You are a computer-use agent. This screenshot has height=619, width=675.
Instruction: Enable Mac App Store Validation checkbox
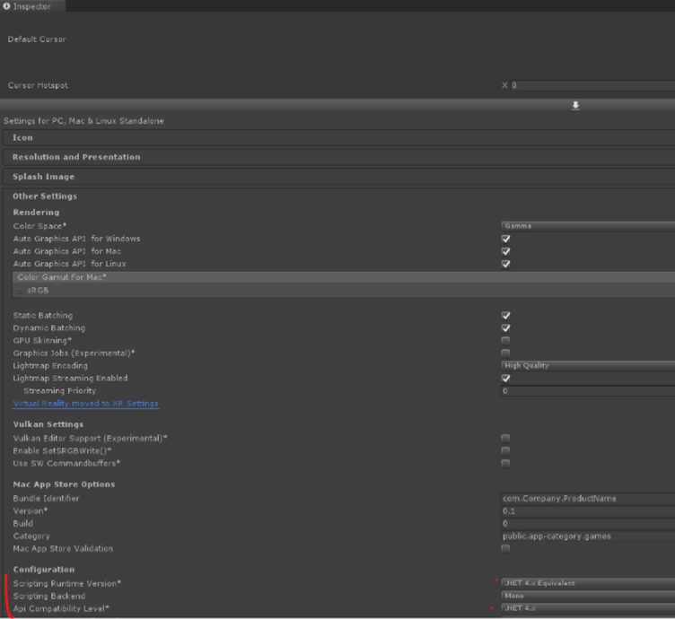pyautogui.click(x=506, y=548)
